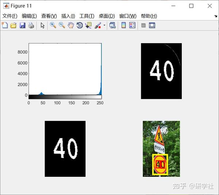This screenshot has width=219, height=195.
Task: Enable the Pan hand tool
Action: coord(71,25)
